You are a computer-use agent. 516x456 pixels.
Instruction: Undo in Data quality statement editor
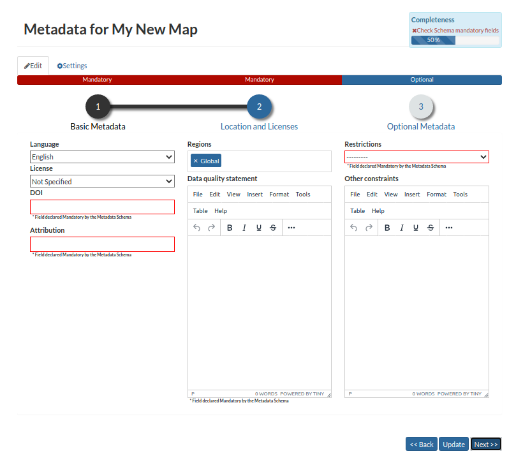[x=196, y=227]
